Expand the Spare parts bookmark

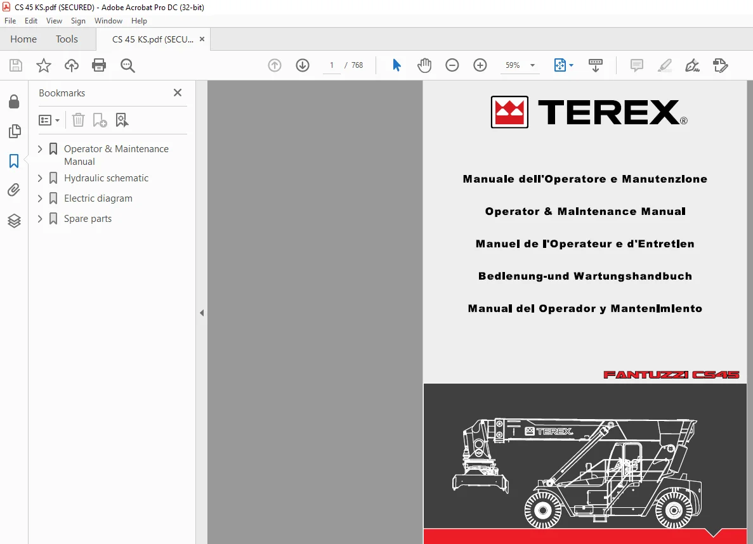point(40,219)
